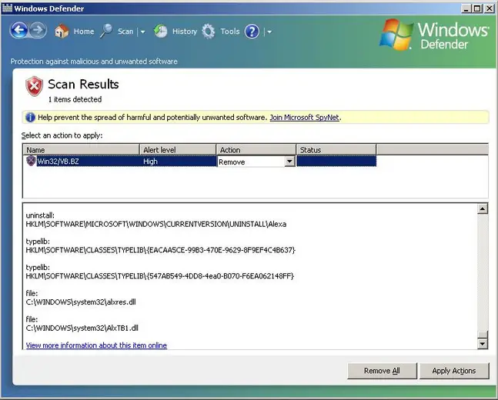Image resolution: width=498 pixels, height=400 pixels.
Task: Click the details scrollbar down arrow
Action: pyautogui.click(x=483, y=344)
